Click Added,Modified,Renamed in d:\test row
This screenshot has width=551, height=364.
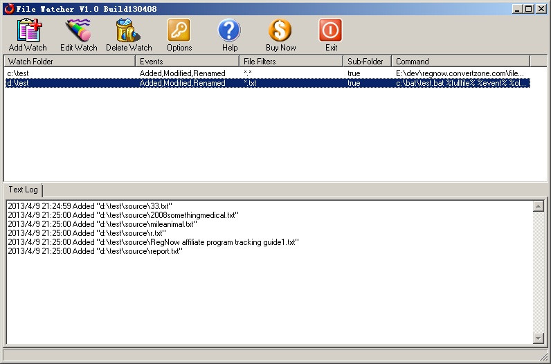click(182, 83)
